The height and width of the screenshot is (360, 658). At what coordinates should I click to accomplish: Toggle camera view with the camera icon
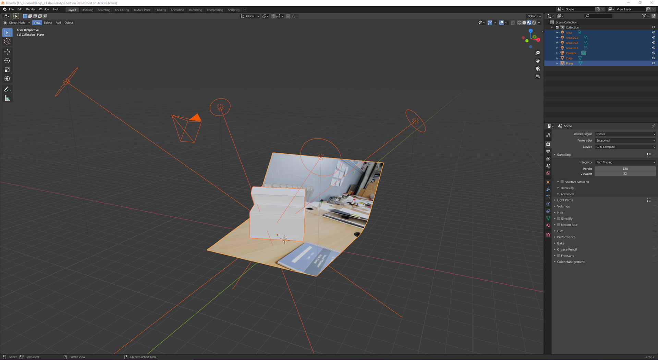pos(537,68)
